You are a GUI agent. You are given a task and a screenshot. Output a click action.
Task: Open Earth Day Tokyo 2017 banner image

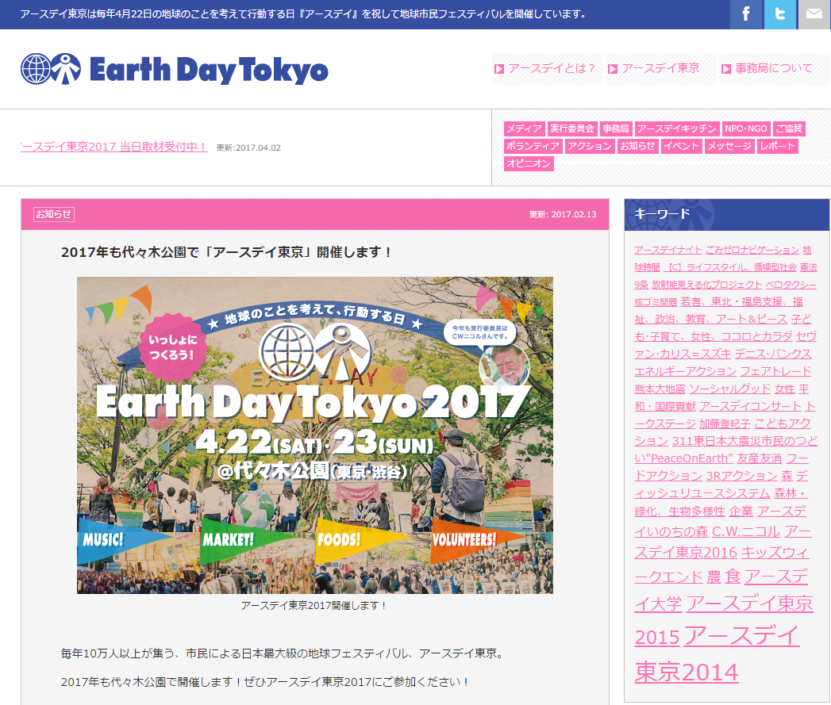(315, 435)
